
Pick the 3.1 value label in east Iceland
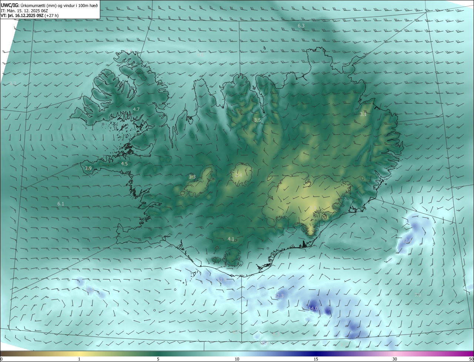[x=363, y=114]
